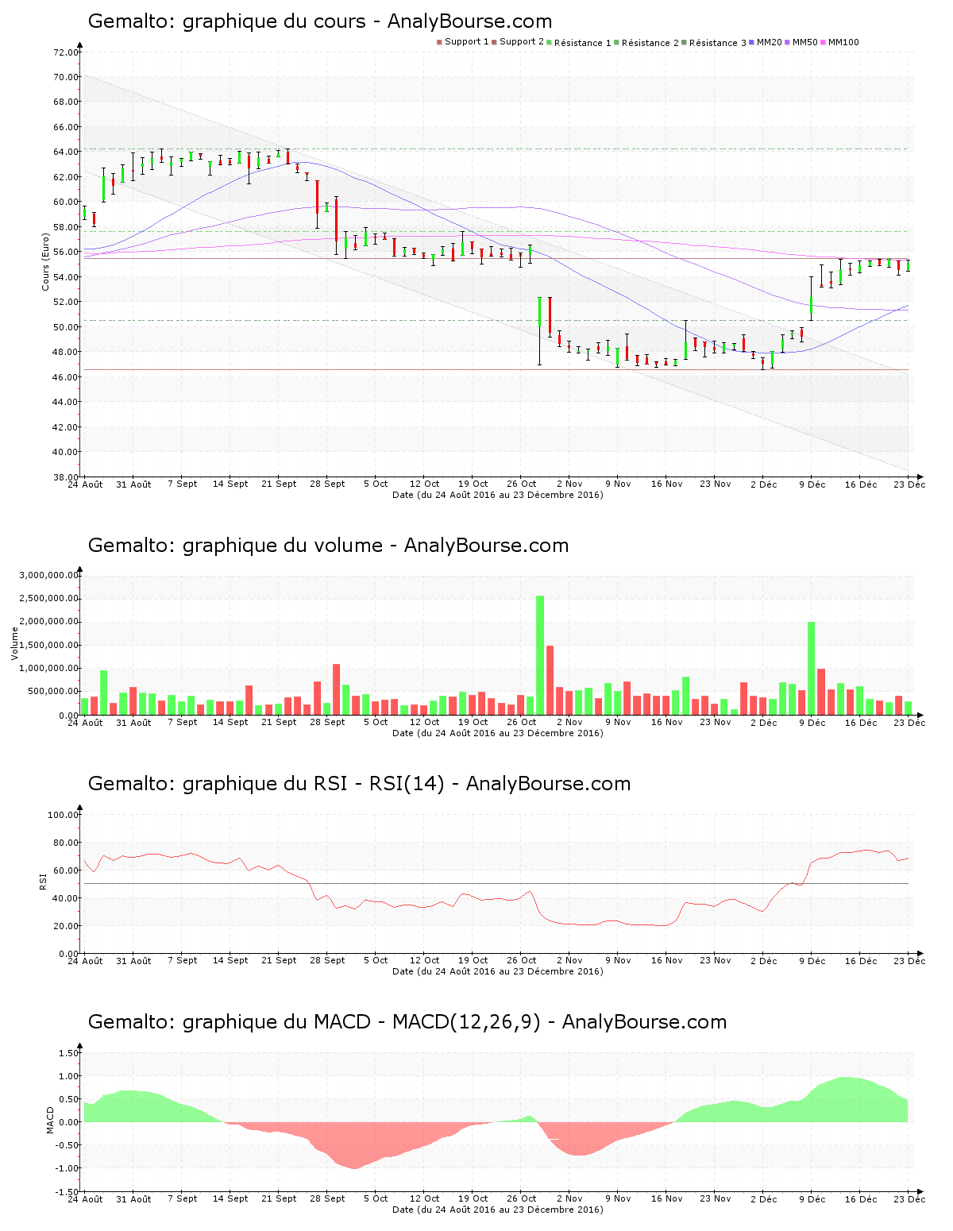This screenshot has height=1231, width=953.
Task: Click the '46.00' price axis value
Action: (66, 377)
